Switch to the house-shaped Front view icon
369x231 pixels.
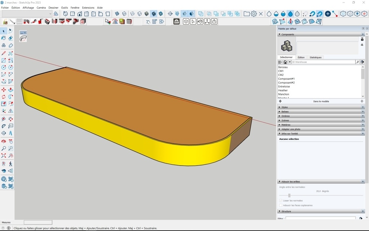coord(79,14)
